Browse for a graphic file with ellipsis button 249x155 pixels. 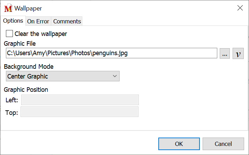pos(225,53)
